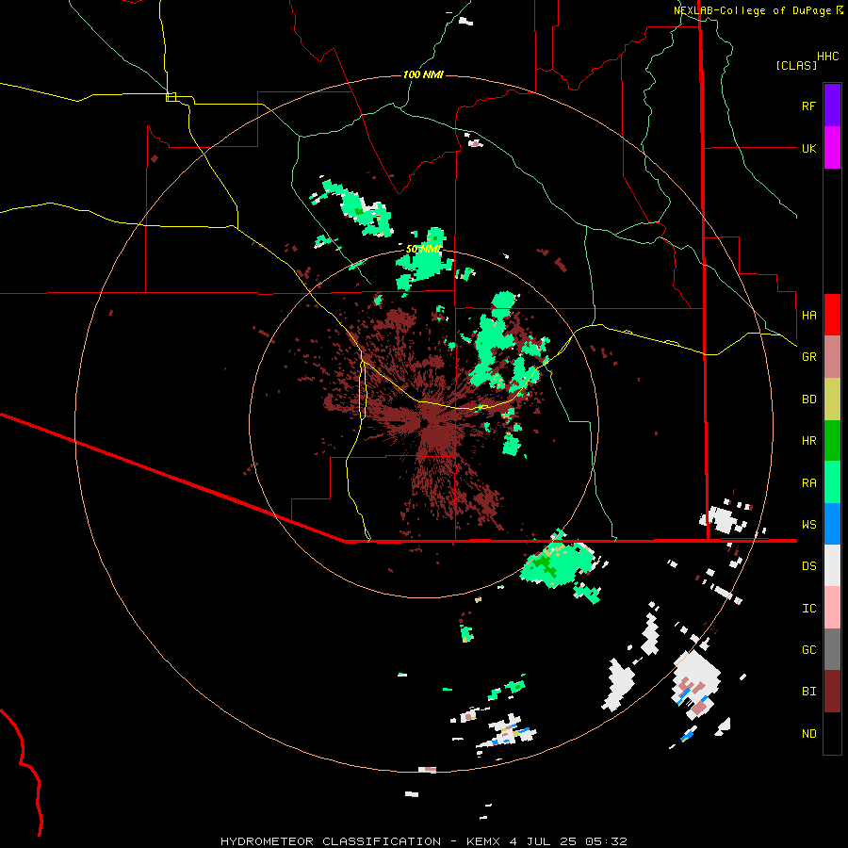Select the 'GC' legend label
This screenshot has width=848, height=848.
coord(808,650)
